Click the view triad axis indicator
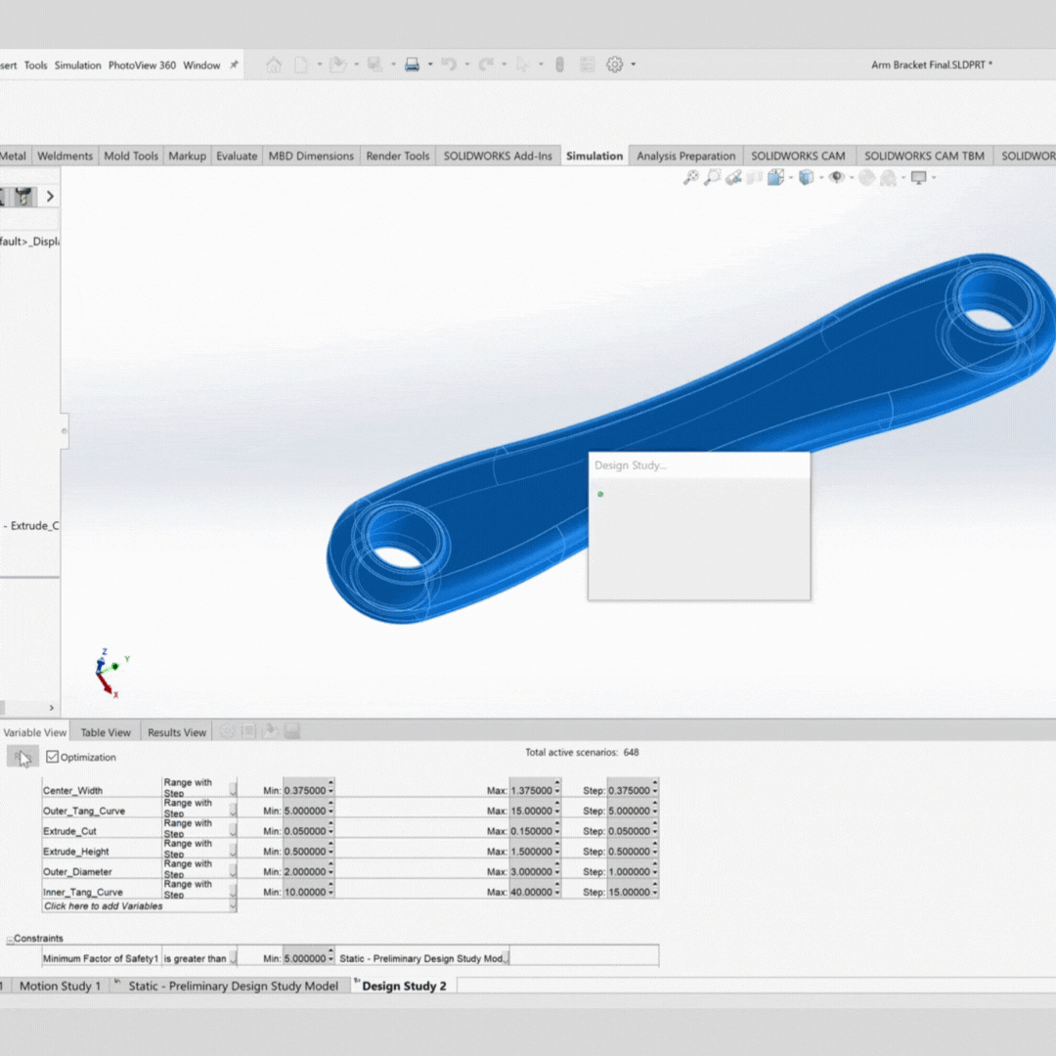Viewport: 1056px width, 1056px height. pos(110,672)
